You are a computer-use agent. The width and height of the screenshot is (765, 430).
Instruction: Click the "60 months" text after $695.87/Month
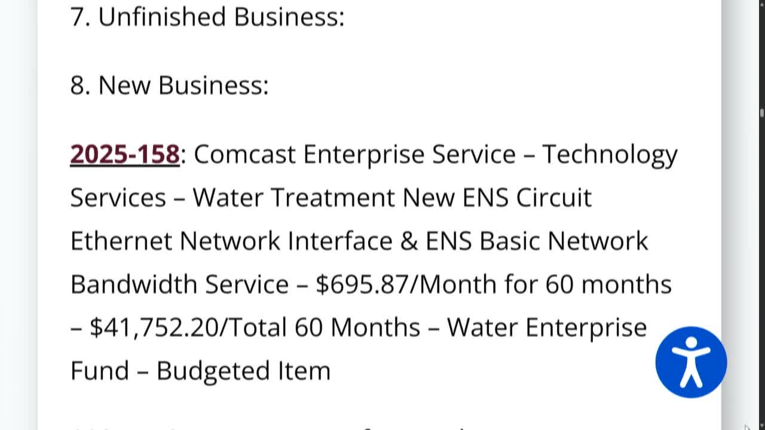tap(608, 284)
